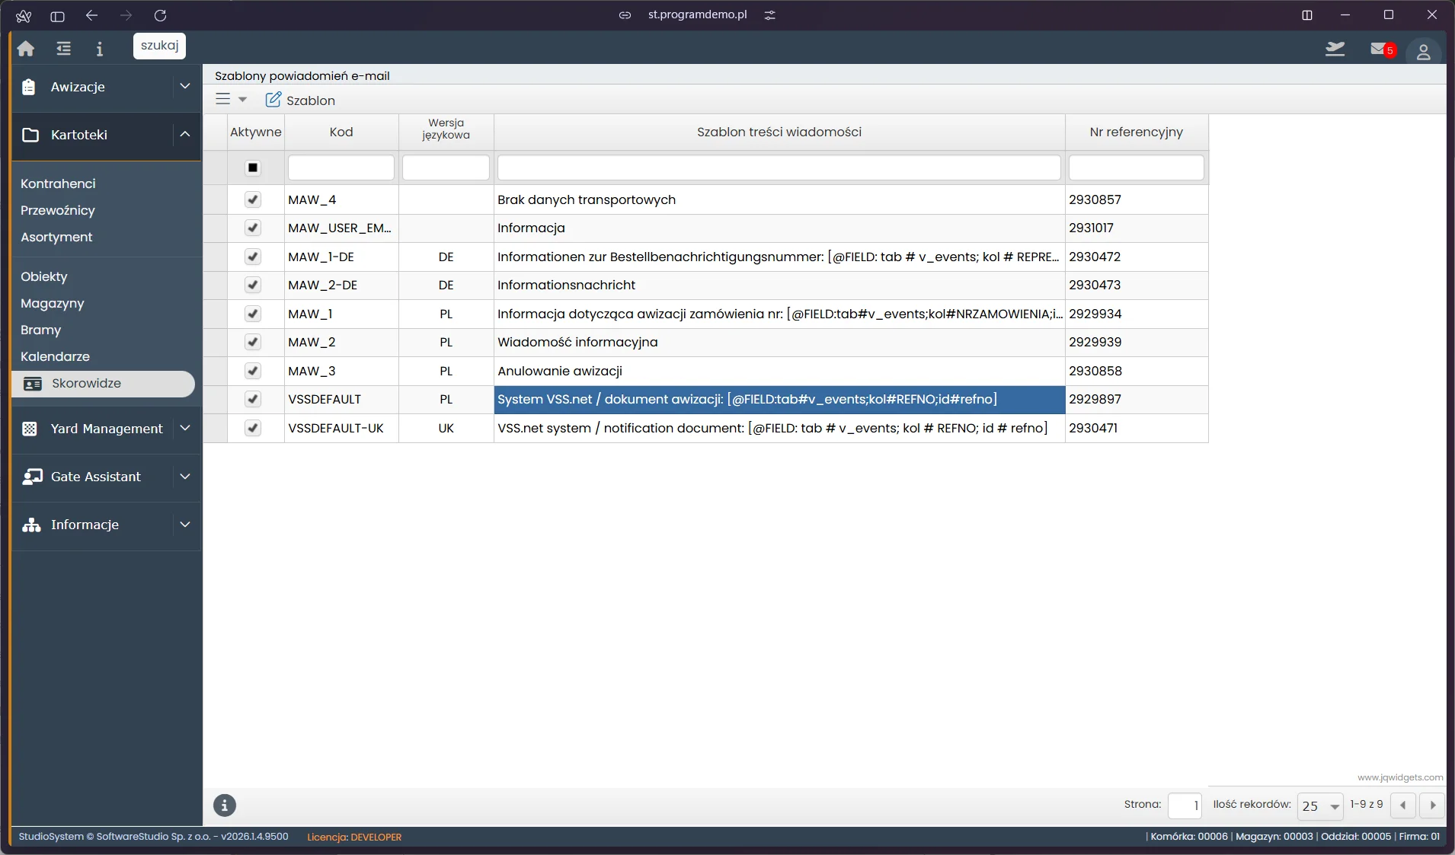Click the Strona page number field
The image size is (1455, 855).
1185,806
